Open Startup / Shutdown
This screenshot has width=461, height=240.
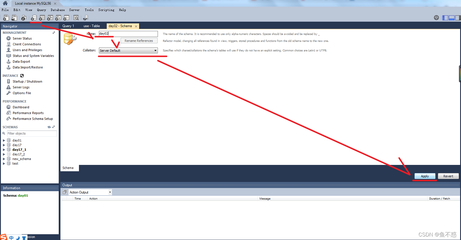coord(27,81)
